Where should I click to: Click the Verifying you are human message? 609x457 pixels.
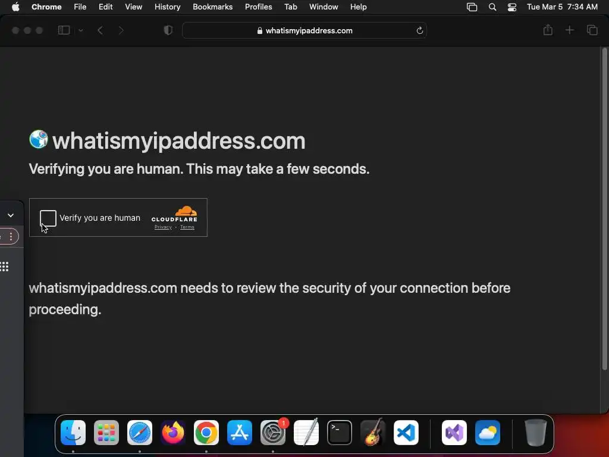(199, 169)
